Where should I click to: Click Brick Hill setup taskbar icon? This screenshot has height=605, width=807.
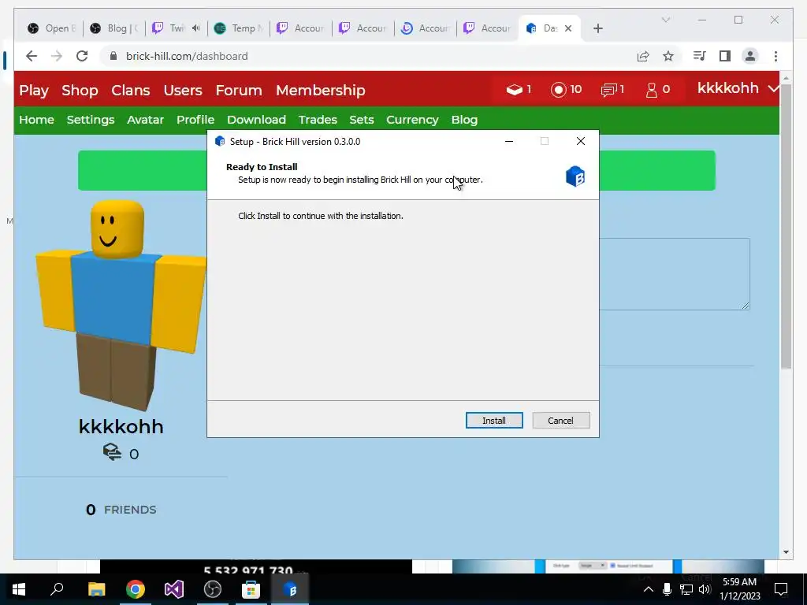[290, 589]
